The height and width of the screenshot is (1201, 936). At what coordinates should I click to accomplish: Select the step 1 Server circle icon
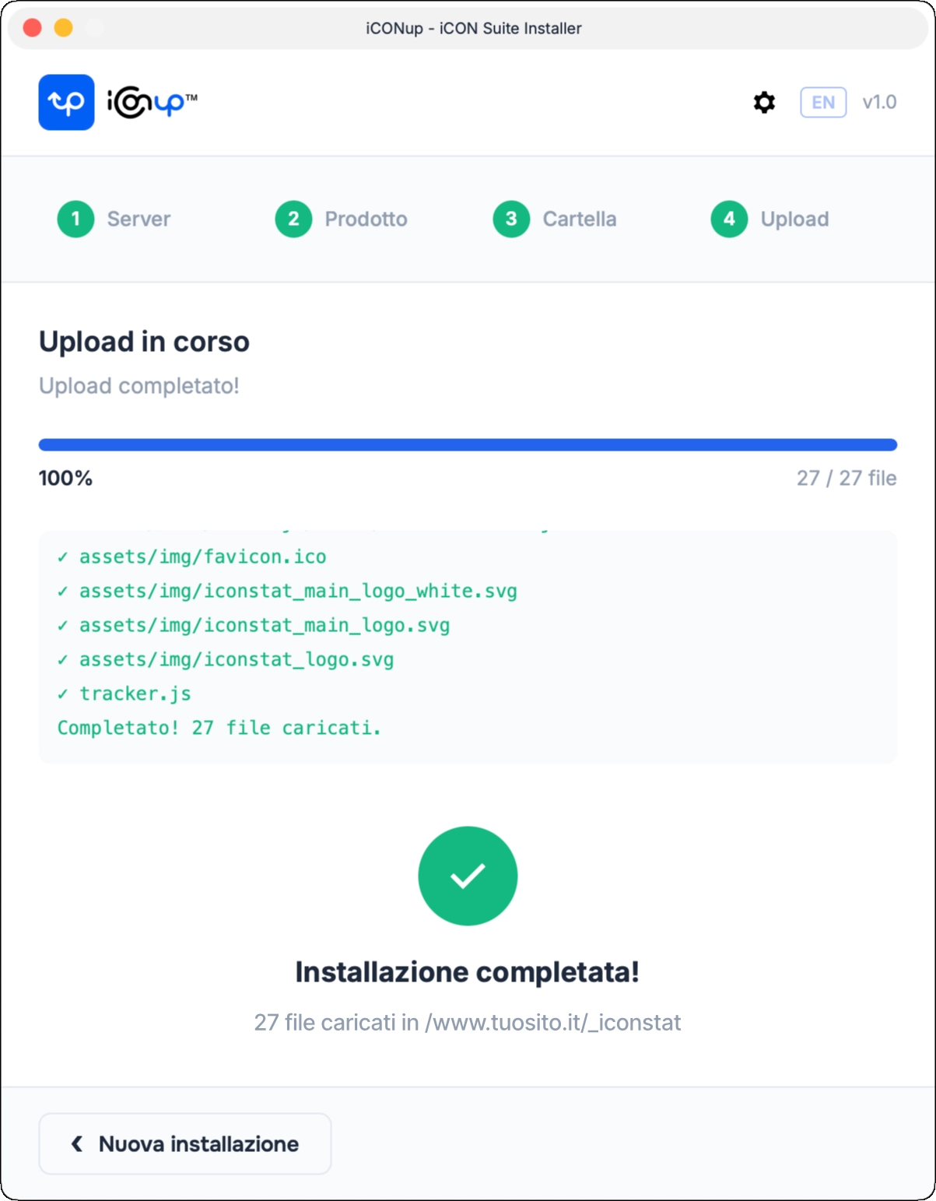coord(75,219)
